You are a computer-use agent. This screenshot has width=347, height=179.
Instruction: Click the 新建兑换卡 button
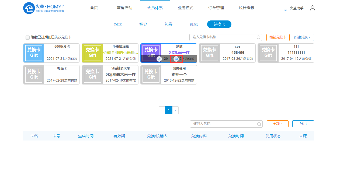(x=302, y=37)
